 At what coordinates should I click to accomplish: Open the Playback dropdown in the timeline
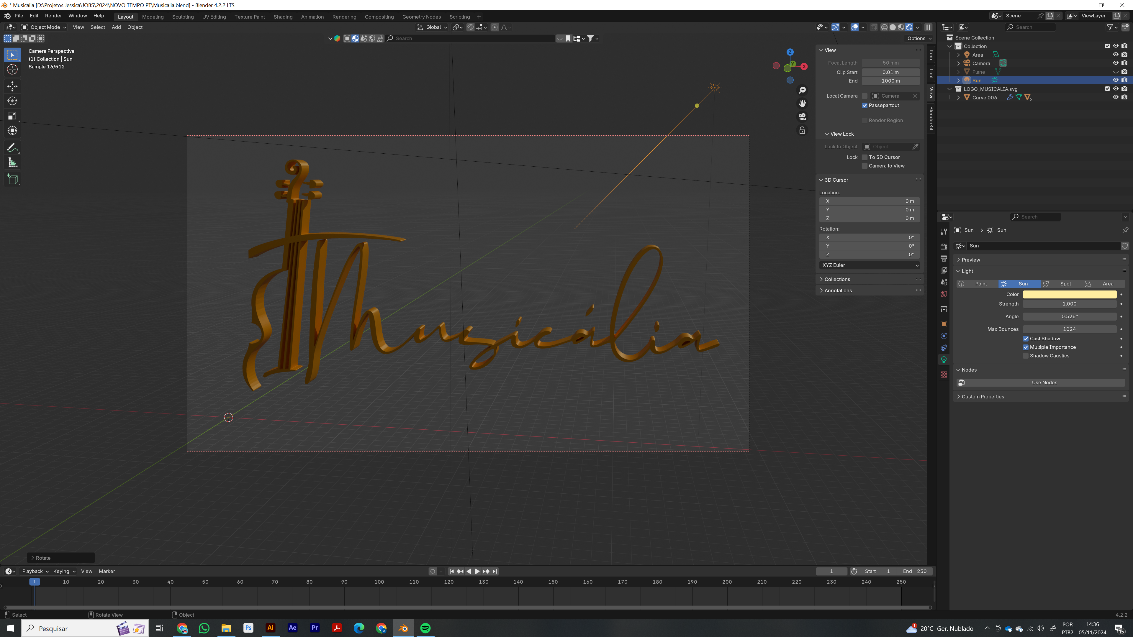point(35,571)
